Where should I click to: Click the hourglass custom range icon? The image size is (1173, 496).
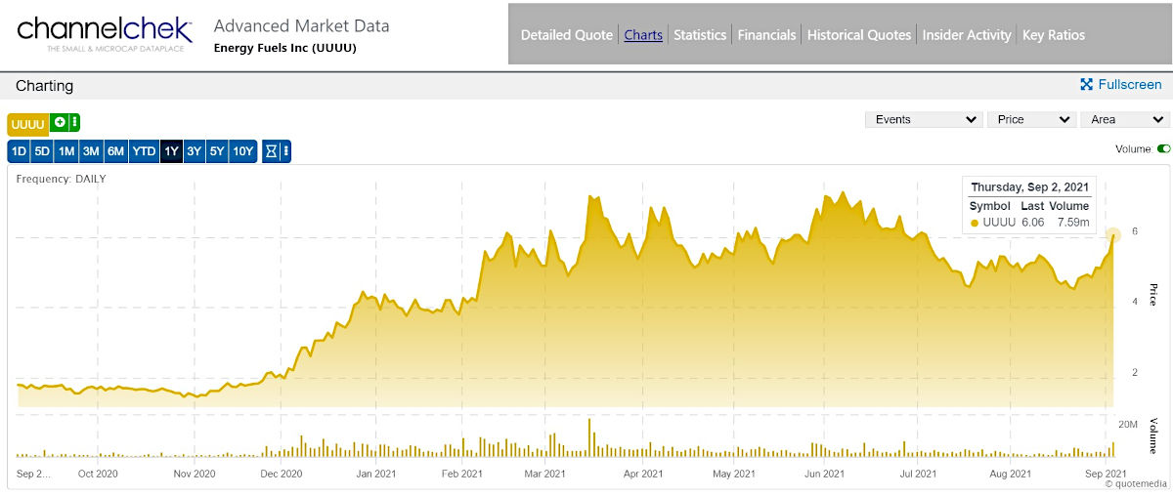point(272,151)
